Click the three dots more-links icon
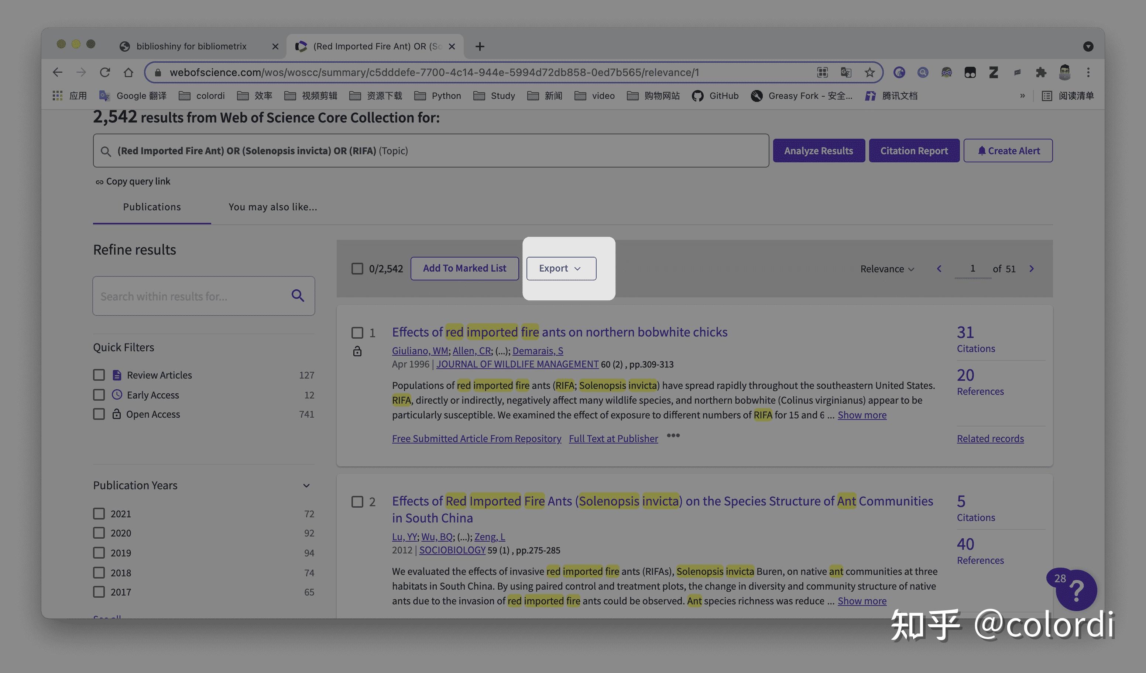 pos(673,435)
